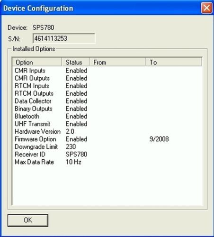Image resolution: width=214 pixels, height=237 pixels.
Task: Sort by the Option column header
Action: [37, 62]
